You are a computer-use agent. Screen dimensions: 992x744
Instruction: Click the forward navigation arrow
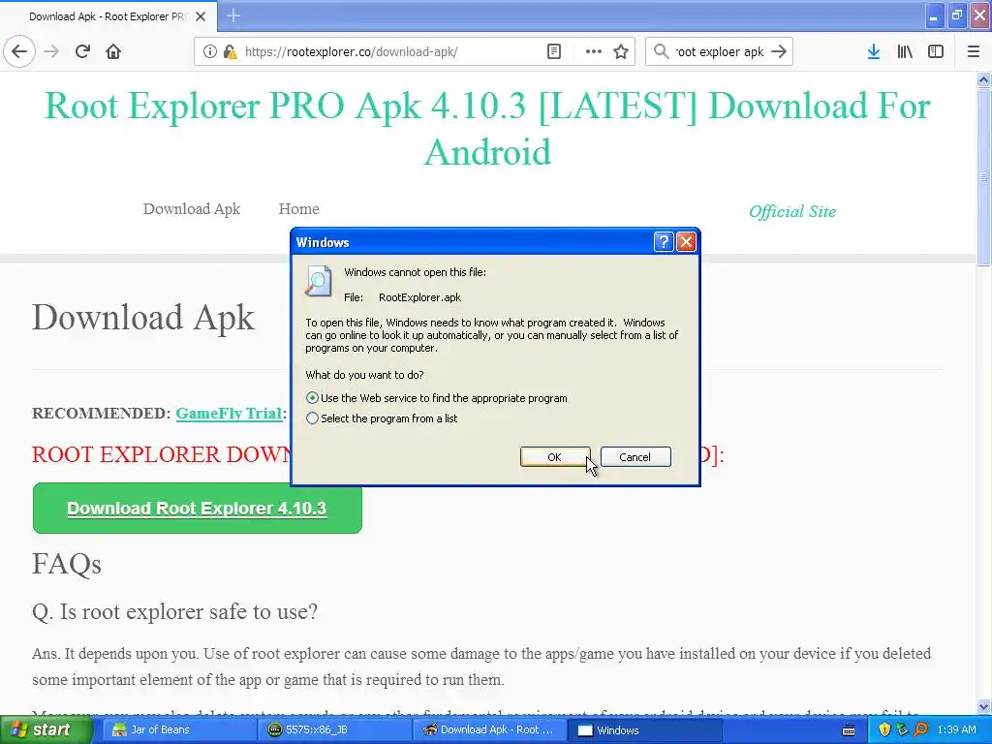click(x=52, y=51)
